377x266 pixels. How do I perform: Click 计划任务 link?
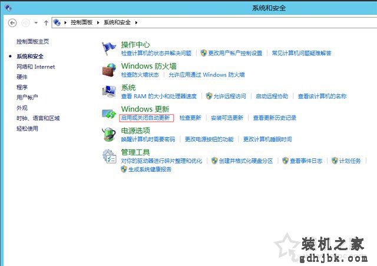(x=350, y=161)
